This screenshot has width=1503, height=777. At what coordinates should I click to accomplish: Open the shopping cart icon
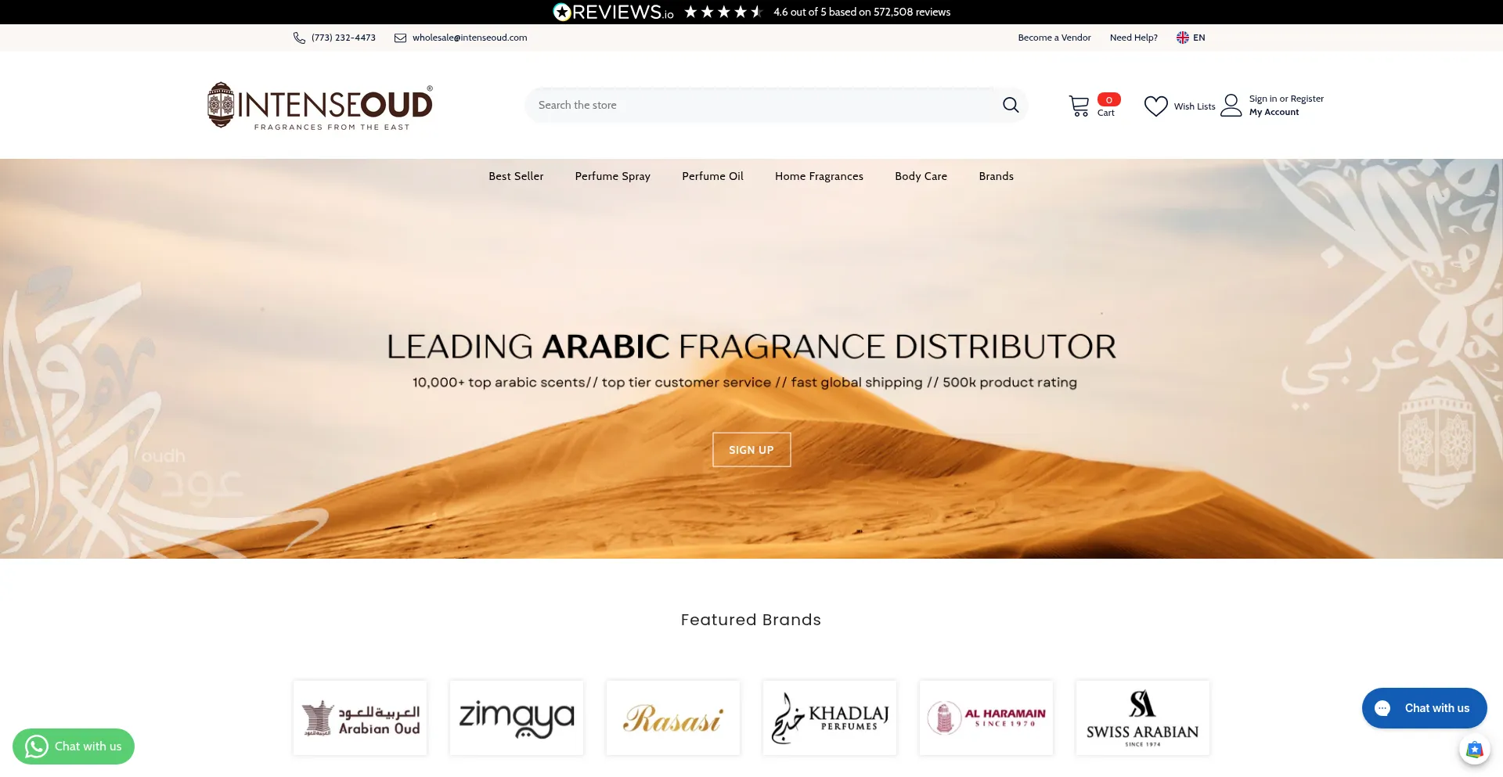click(x=1079, y=106)
